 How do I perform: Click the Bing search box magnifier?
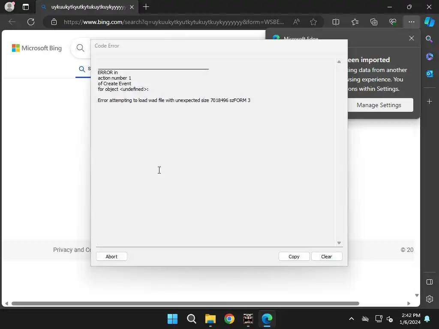coord(80,48)
